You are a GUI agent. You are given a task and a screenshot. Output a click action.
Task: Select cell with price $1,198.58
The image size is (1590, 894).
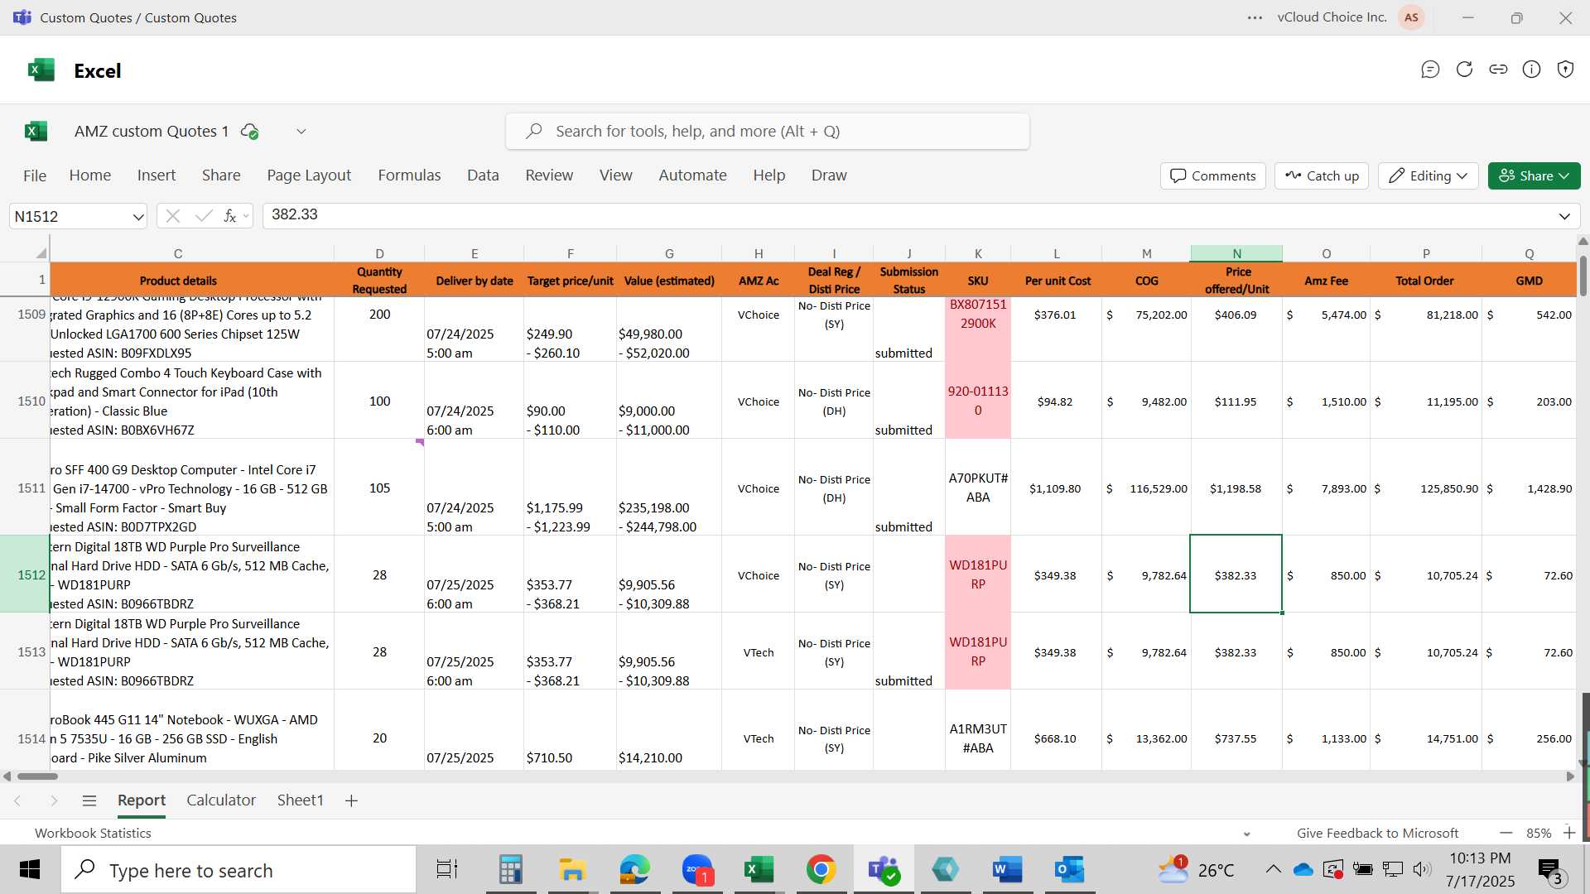coord(1236,488)
